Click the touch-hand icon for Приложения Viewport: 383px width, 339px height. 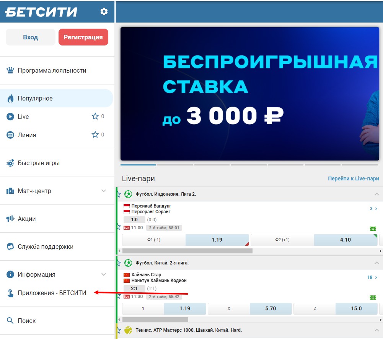pos(10,293)
